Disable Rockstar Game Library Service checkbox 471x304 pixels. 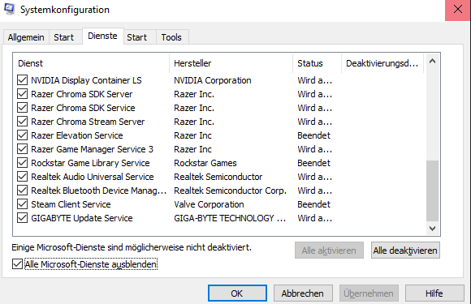(23, 163)
